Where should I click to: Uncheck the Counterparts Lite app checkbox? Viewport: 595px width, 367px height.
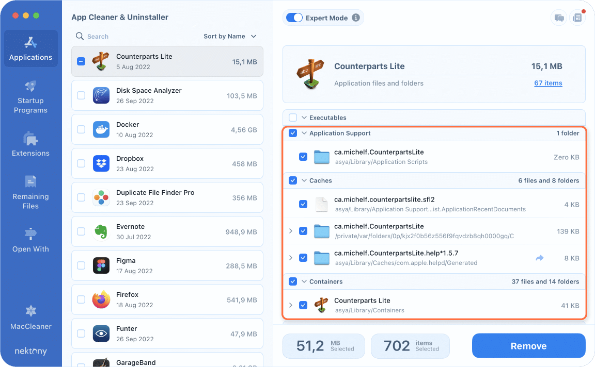coord(81,61)
